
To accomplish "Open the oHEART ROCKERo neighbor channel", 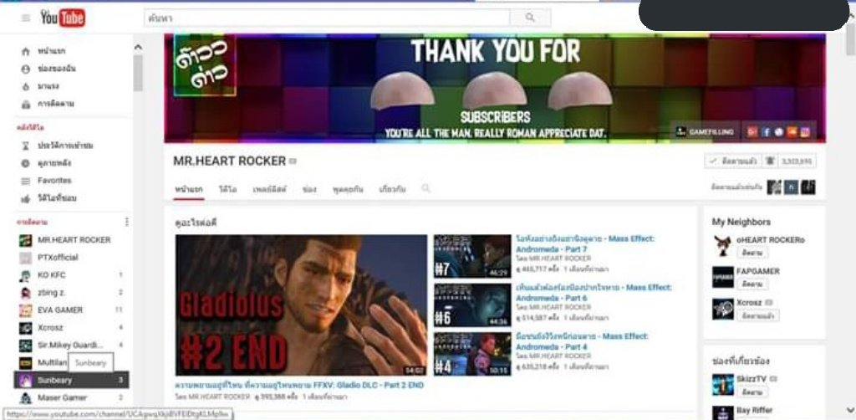I will (x=770, y=240).
